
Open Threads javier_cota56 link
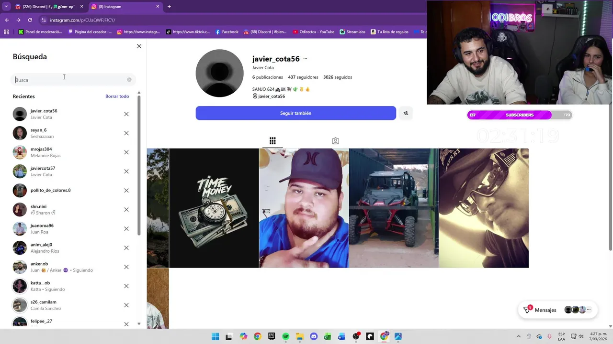[269, 97]
